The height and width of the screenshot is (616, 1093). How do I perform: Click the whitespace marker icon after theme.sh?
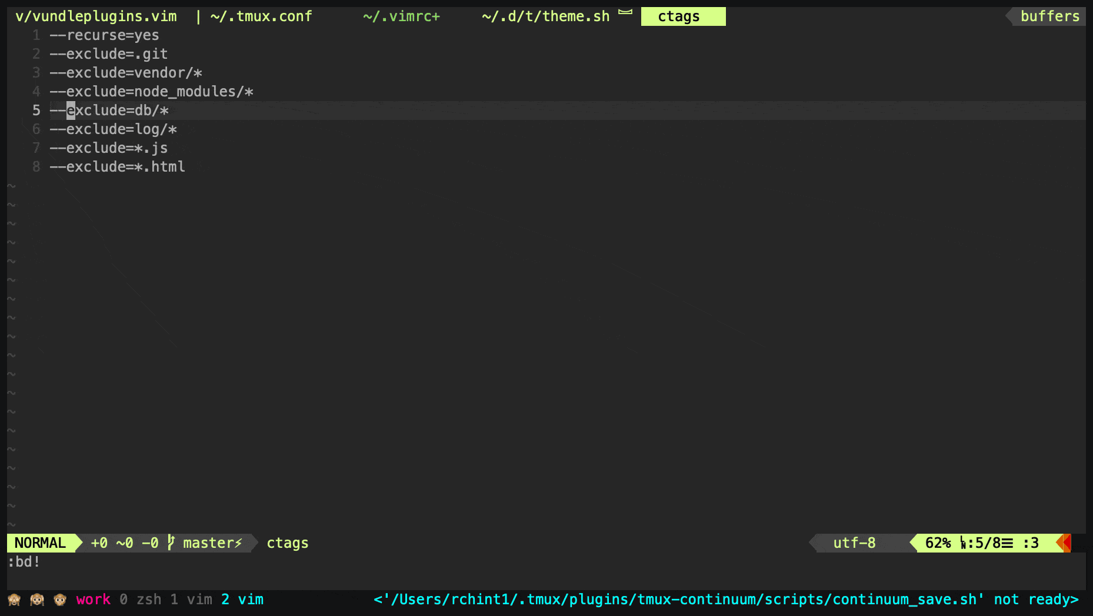point(625,12)
